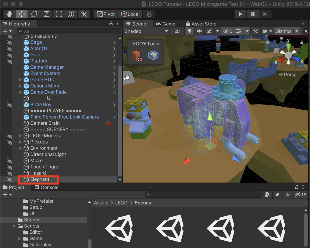Image resolution: width=310 pixels, height=248 pixels.
Task: Toggle scene grid visibility
Action: 239,31
